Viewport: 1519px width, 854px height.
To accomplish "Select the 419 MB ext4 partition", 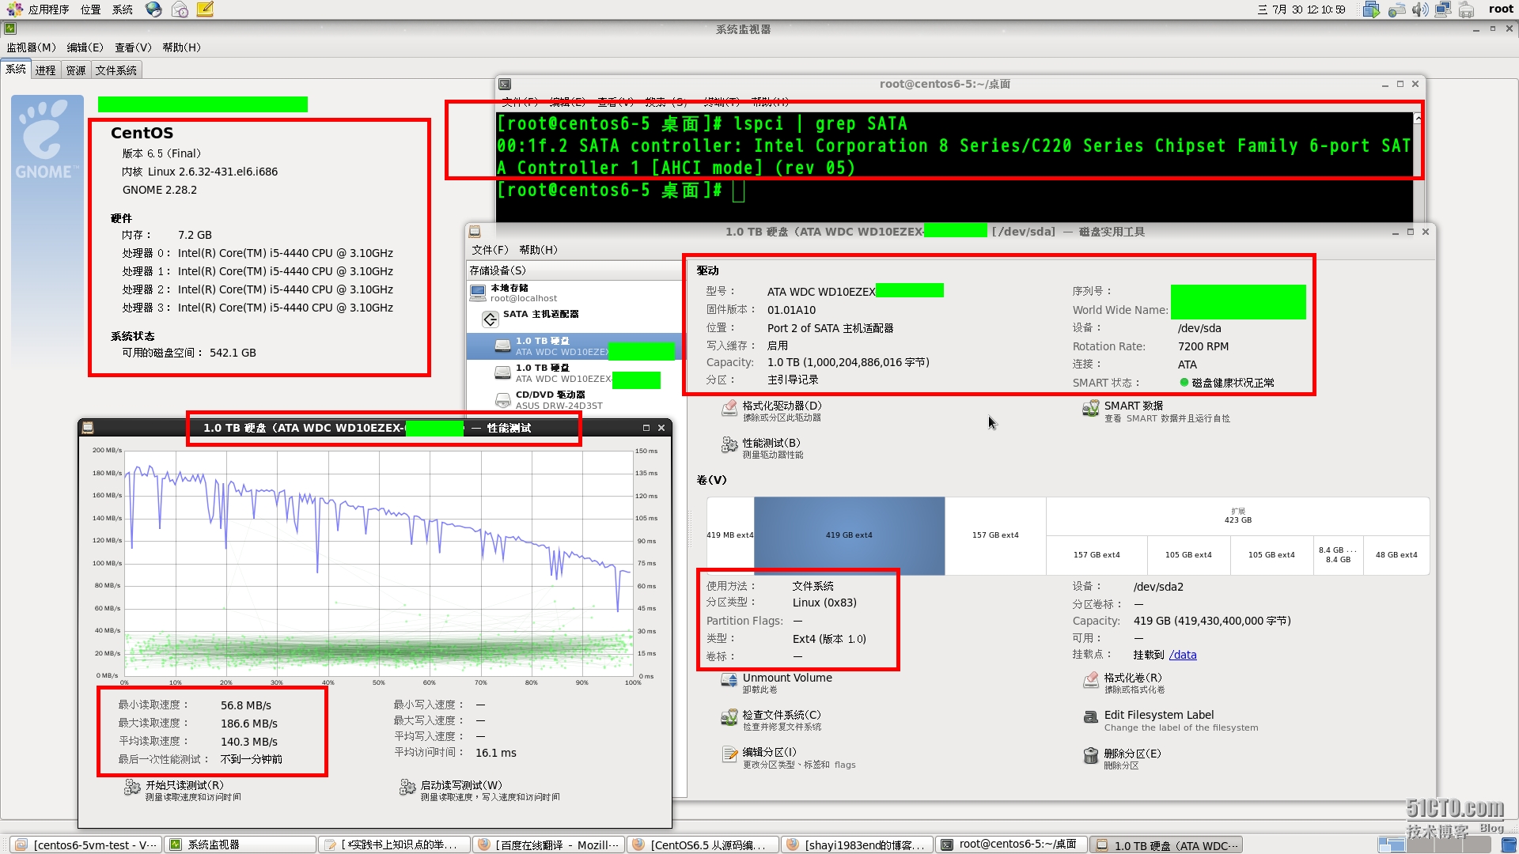I will point(730,535).
